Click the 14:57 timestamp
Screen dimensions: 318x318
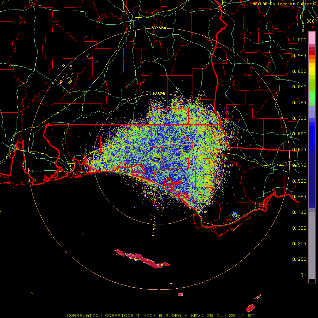coord(246,316)
